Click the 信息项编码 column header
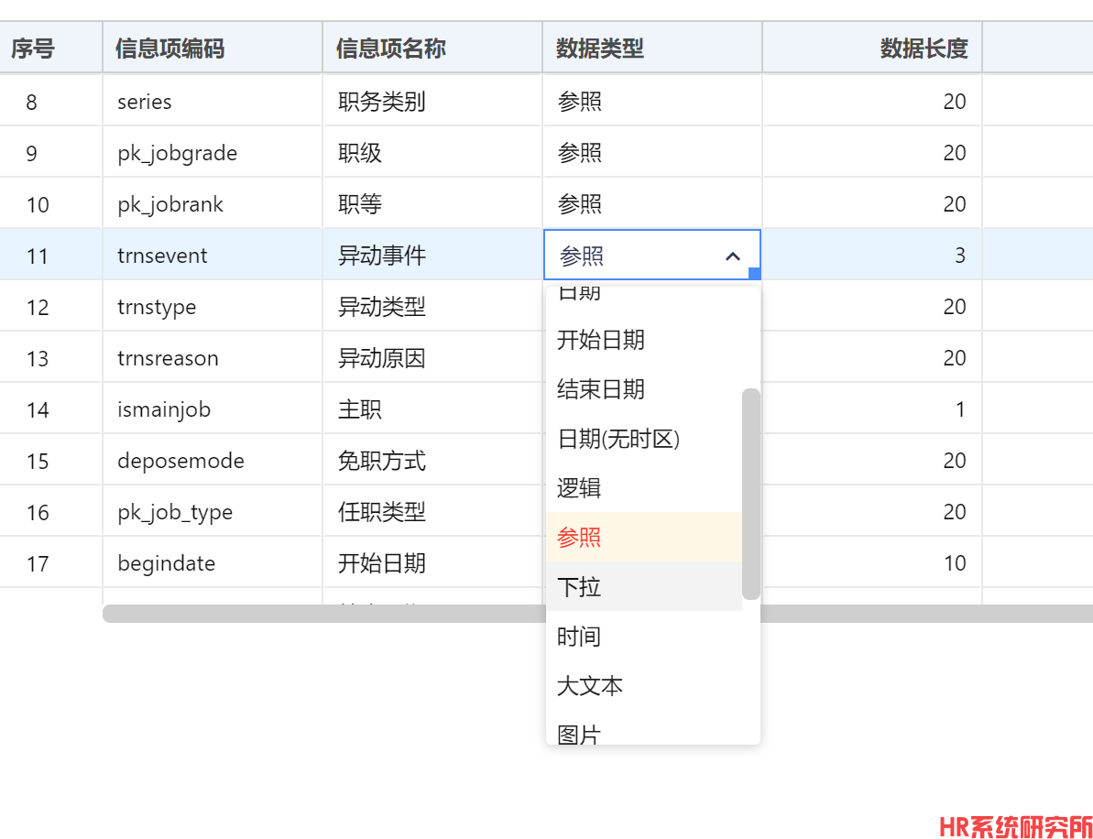 point(169,49)
